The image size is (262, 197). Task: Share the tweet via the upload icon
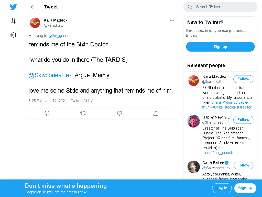[156, 113]
